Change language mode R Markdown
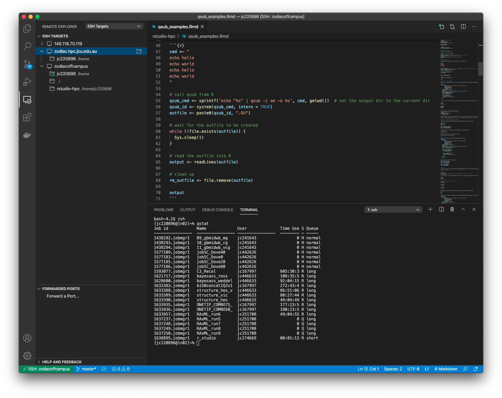 [x=446, y=369]
